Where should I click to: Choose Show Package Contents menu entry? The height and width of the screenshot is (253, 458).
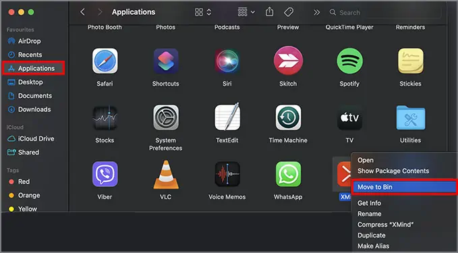(x=393, y=171)
